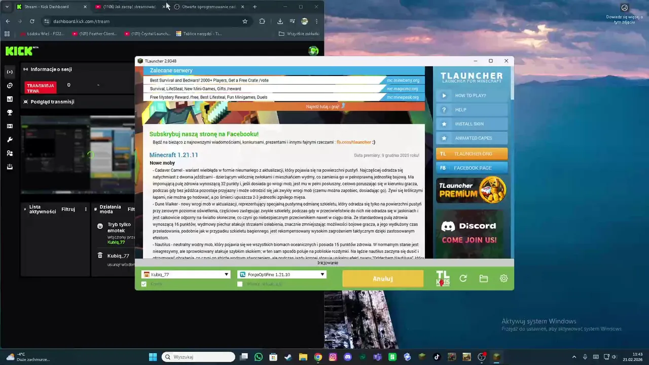
Task: Click Najedź tutaj i graj banner
Action: click(x=326, y=106)
